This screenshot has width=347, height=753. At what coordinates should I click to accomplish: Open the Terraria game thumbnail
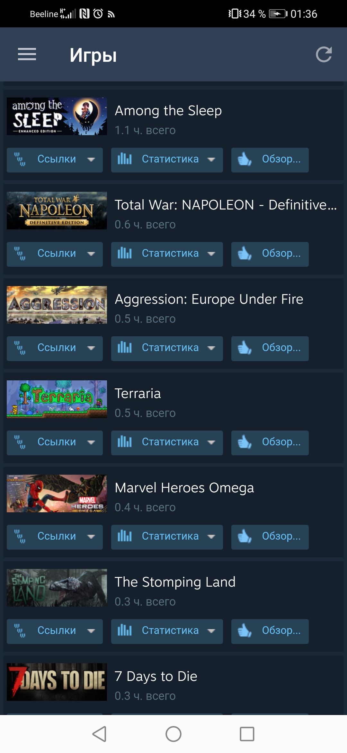click(57, 399)
